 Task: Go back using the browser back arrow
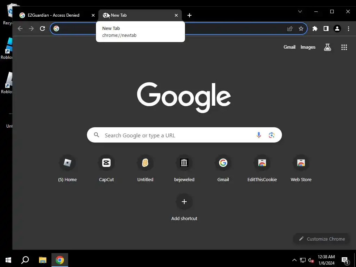20,29
